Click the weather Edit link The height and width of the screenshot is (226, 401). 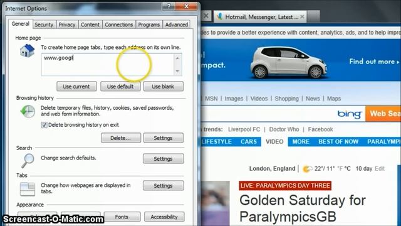click(380, 169)
